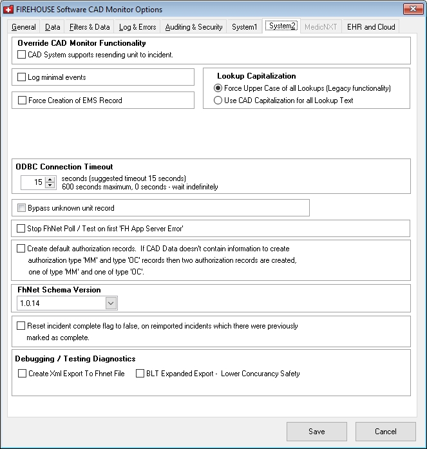Enable Create default authorization records

[x=21, y=248]
